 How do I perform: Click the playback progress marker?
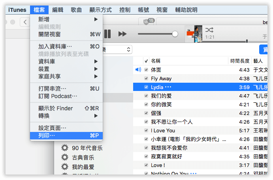[x=247, y=41]
